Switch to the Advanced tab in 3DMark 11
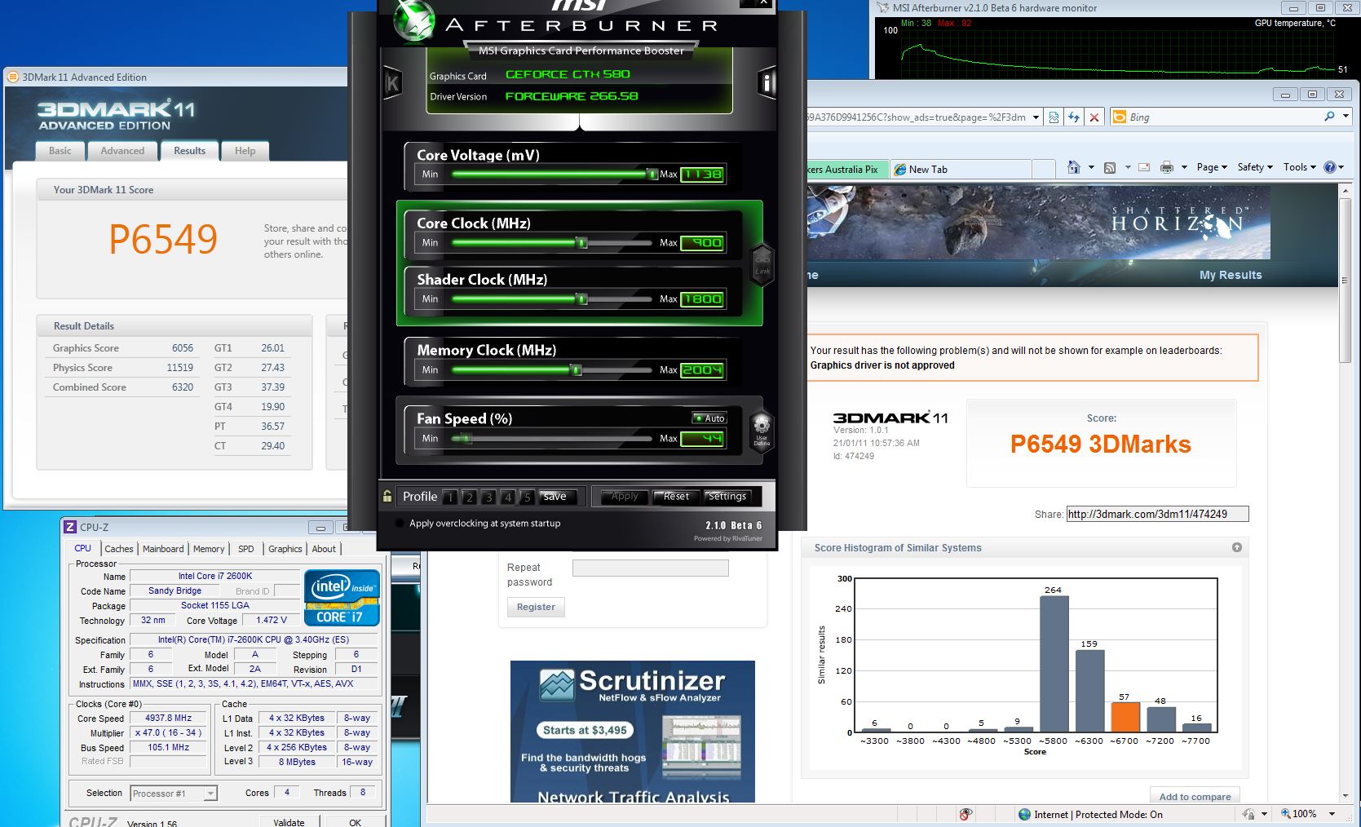 (x=122, y=151)
